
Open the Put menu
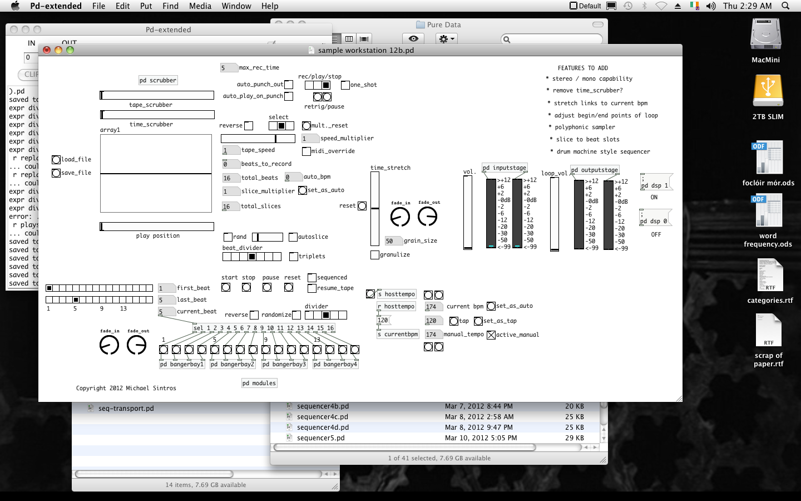tap(146, 6)
